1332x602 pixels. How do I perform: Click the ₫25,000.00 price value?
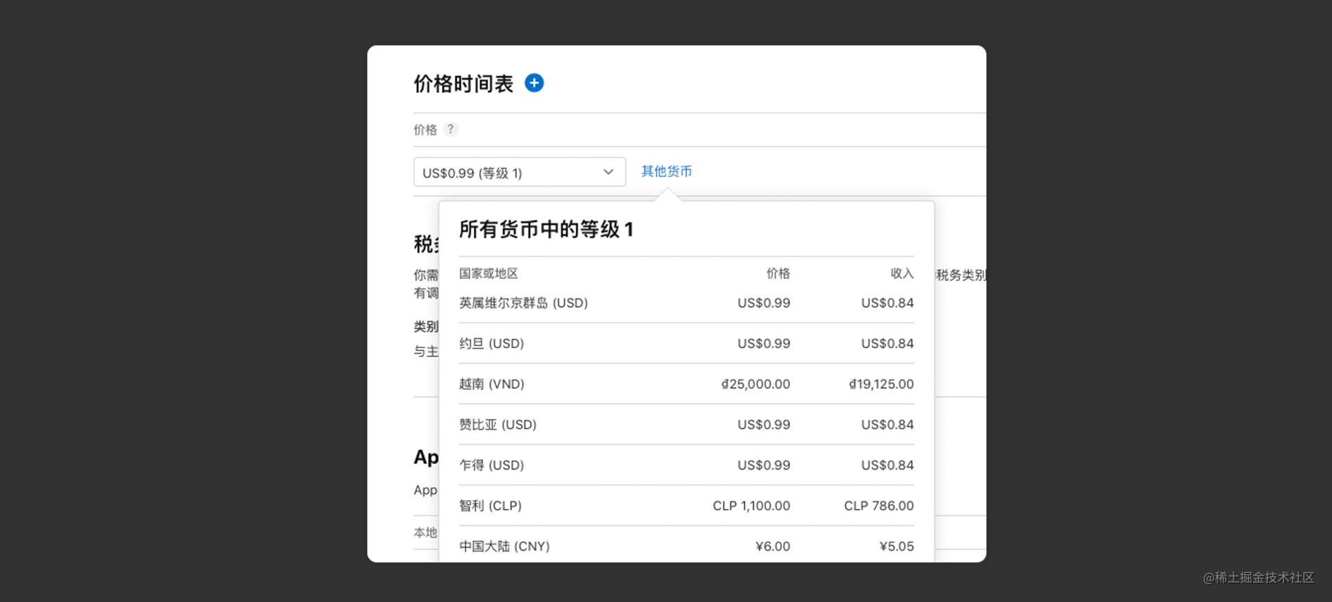(755, 384)
